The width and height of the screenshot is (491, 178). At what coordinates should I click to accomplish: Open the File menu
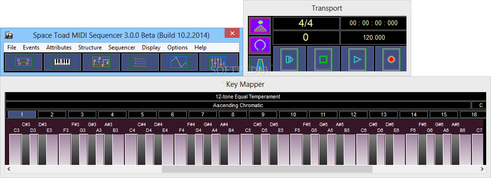pos(12,48)
